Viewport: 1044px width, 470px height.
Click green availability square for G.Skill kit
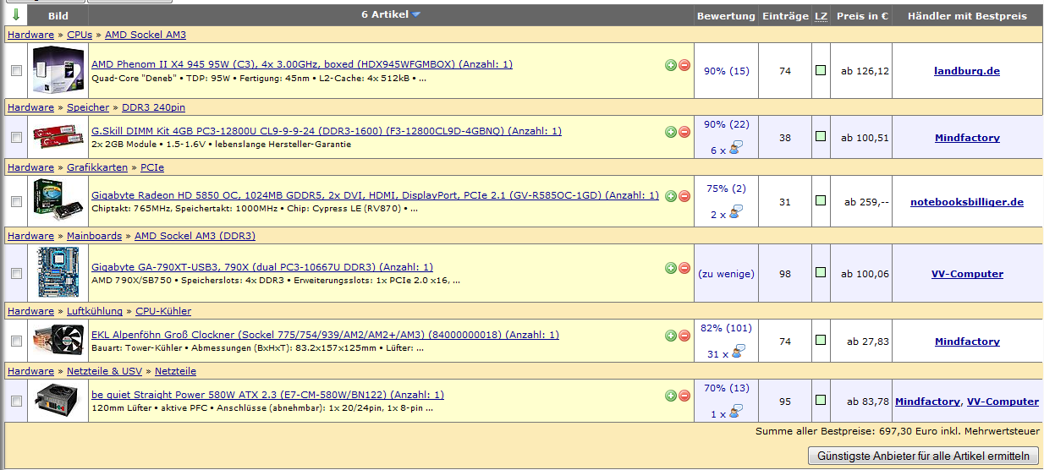[x=821, y=135]
